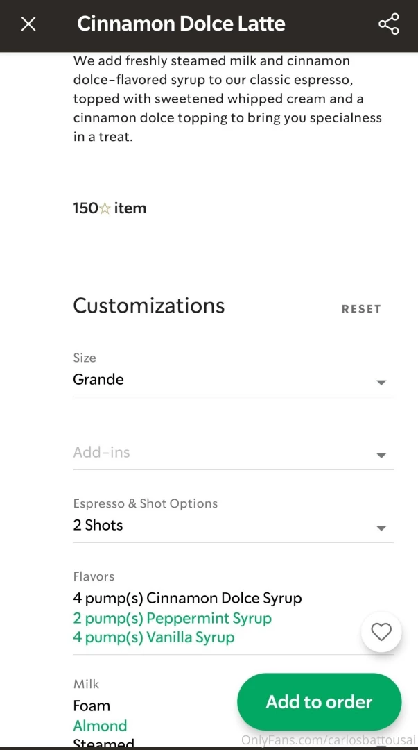Tap the heart favorite icon
Image resolution: width=418 pixels, height=750 pixels.
click(x=381, y=632)
